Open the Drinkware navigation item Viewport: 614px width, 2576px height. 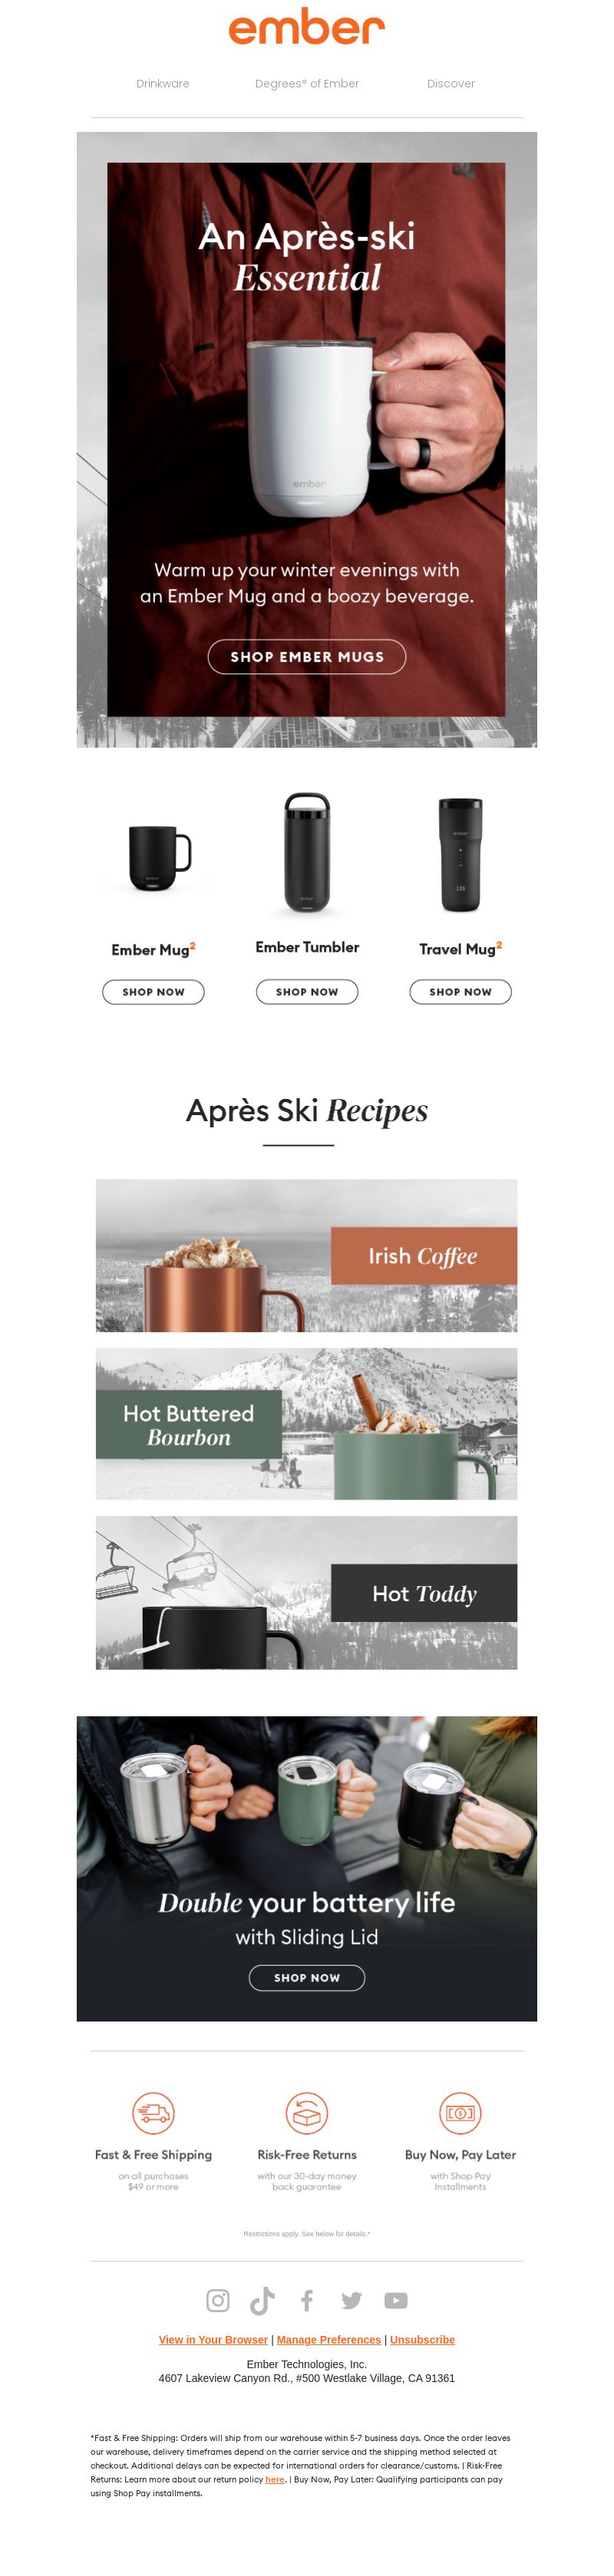(163, 84)
